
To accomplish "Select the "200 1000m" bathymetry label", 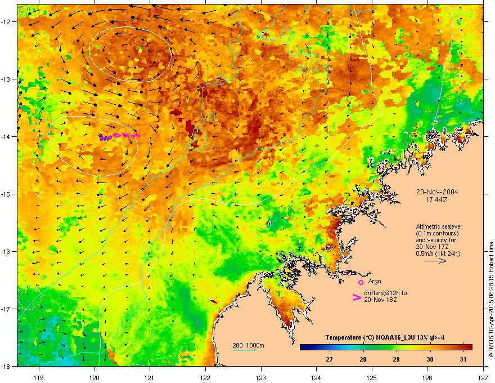I will pos(248,345).
